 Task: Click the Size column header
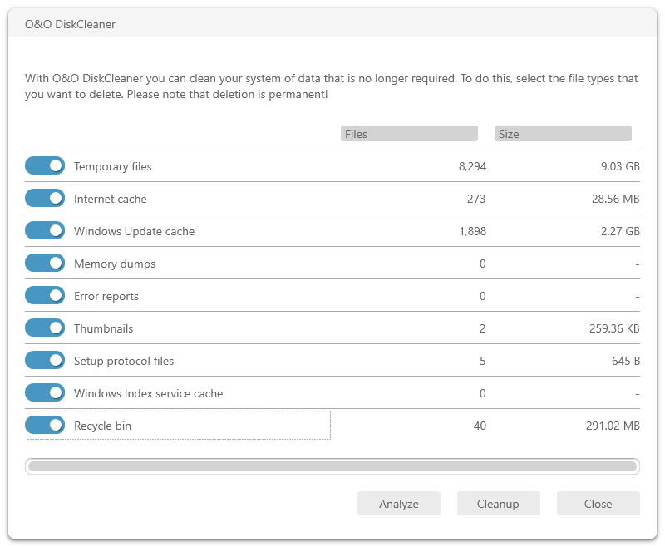tap(563, 134)
